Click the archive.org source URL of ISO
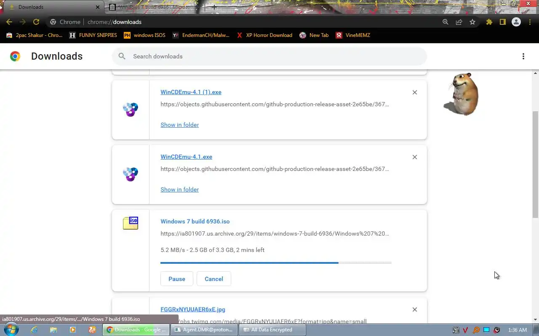This screenshot has height=336, width=539. pyautogui.click(x=275, y=234)
